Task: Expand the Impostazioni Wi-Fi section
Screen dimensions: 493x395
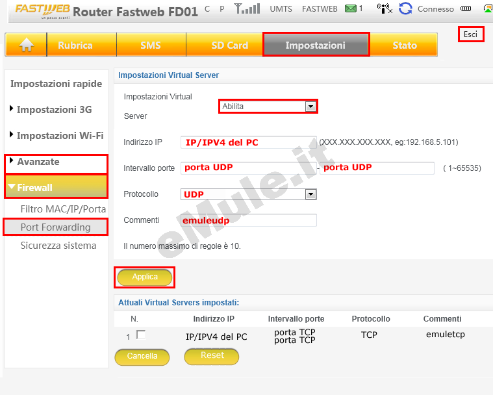Action: point(57,136)
